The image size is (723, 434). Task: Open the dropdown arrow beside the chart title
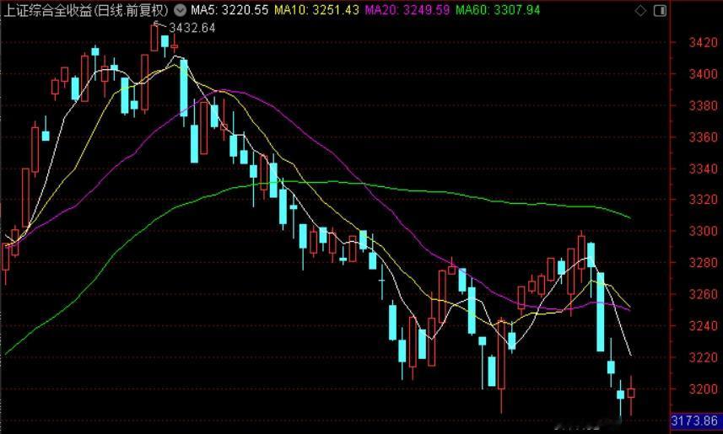click(180, 10)
